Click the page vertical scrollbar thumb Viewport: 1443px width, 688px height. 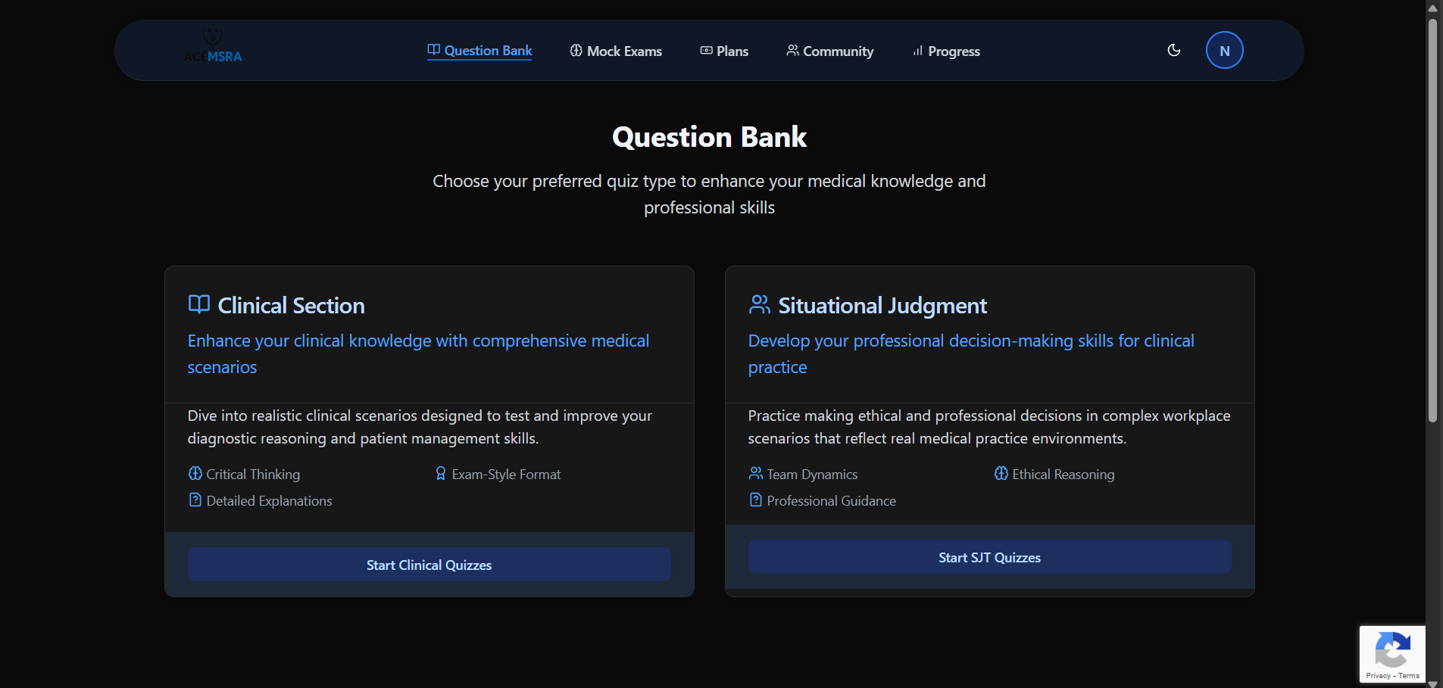[1432, 219]
